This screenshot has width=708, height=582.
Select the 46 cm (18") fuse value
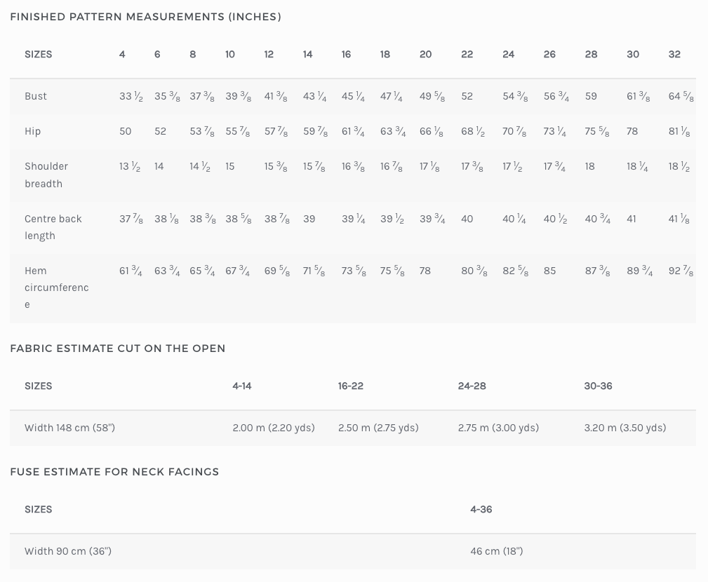pos(496,551)
